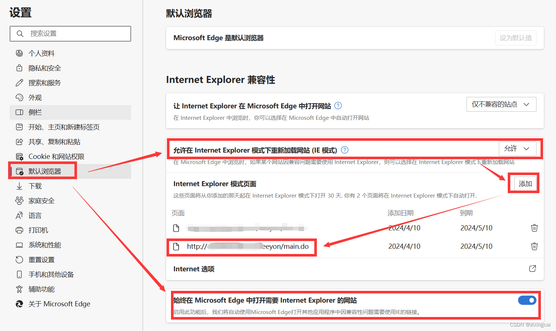Image resolution: width=556 pixels, height=331 pixels.
Task: Open 下载 settings section
Action: pos(70,186)
